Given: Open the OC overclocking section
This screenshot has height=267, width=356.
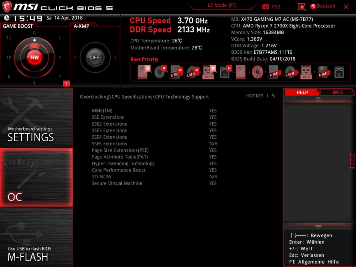Looking at the screenshot, I should point(36,177).
